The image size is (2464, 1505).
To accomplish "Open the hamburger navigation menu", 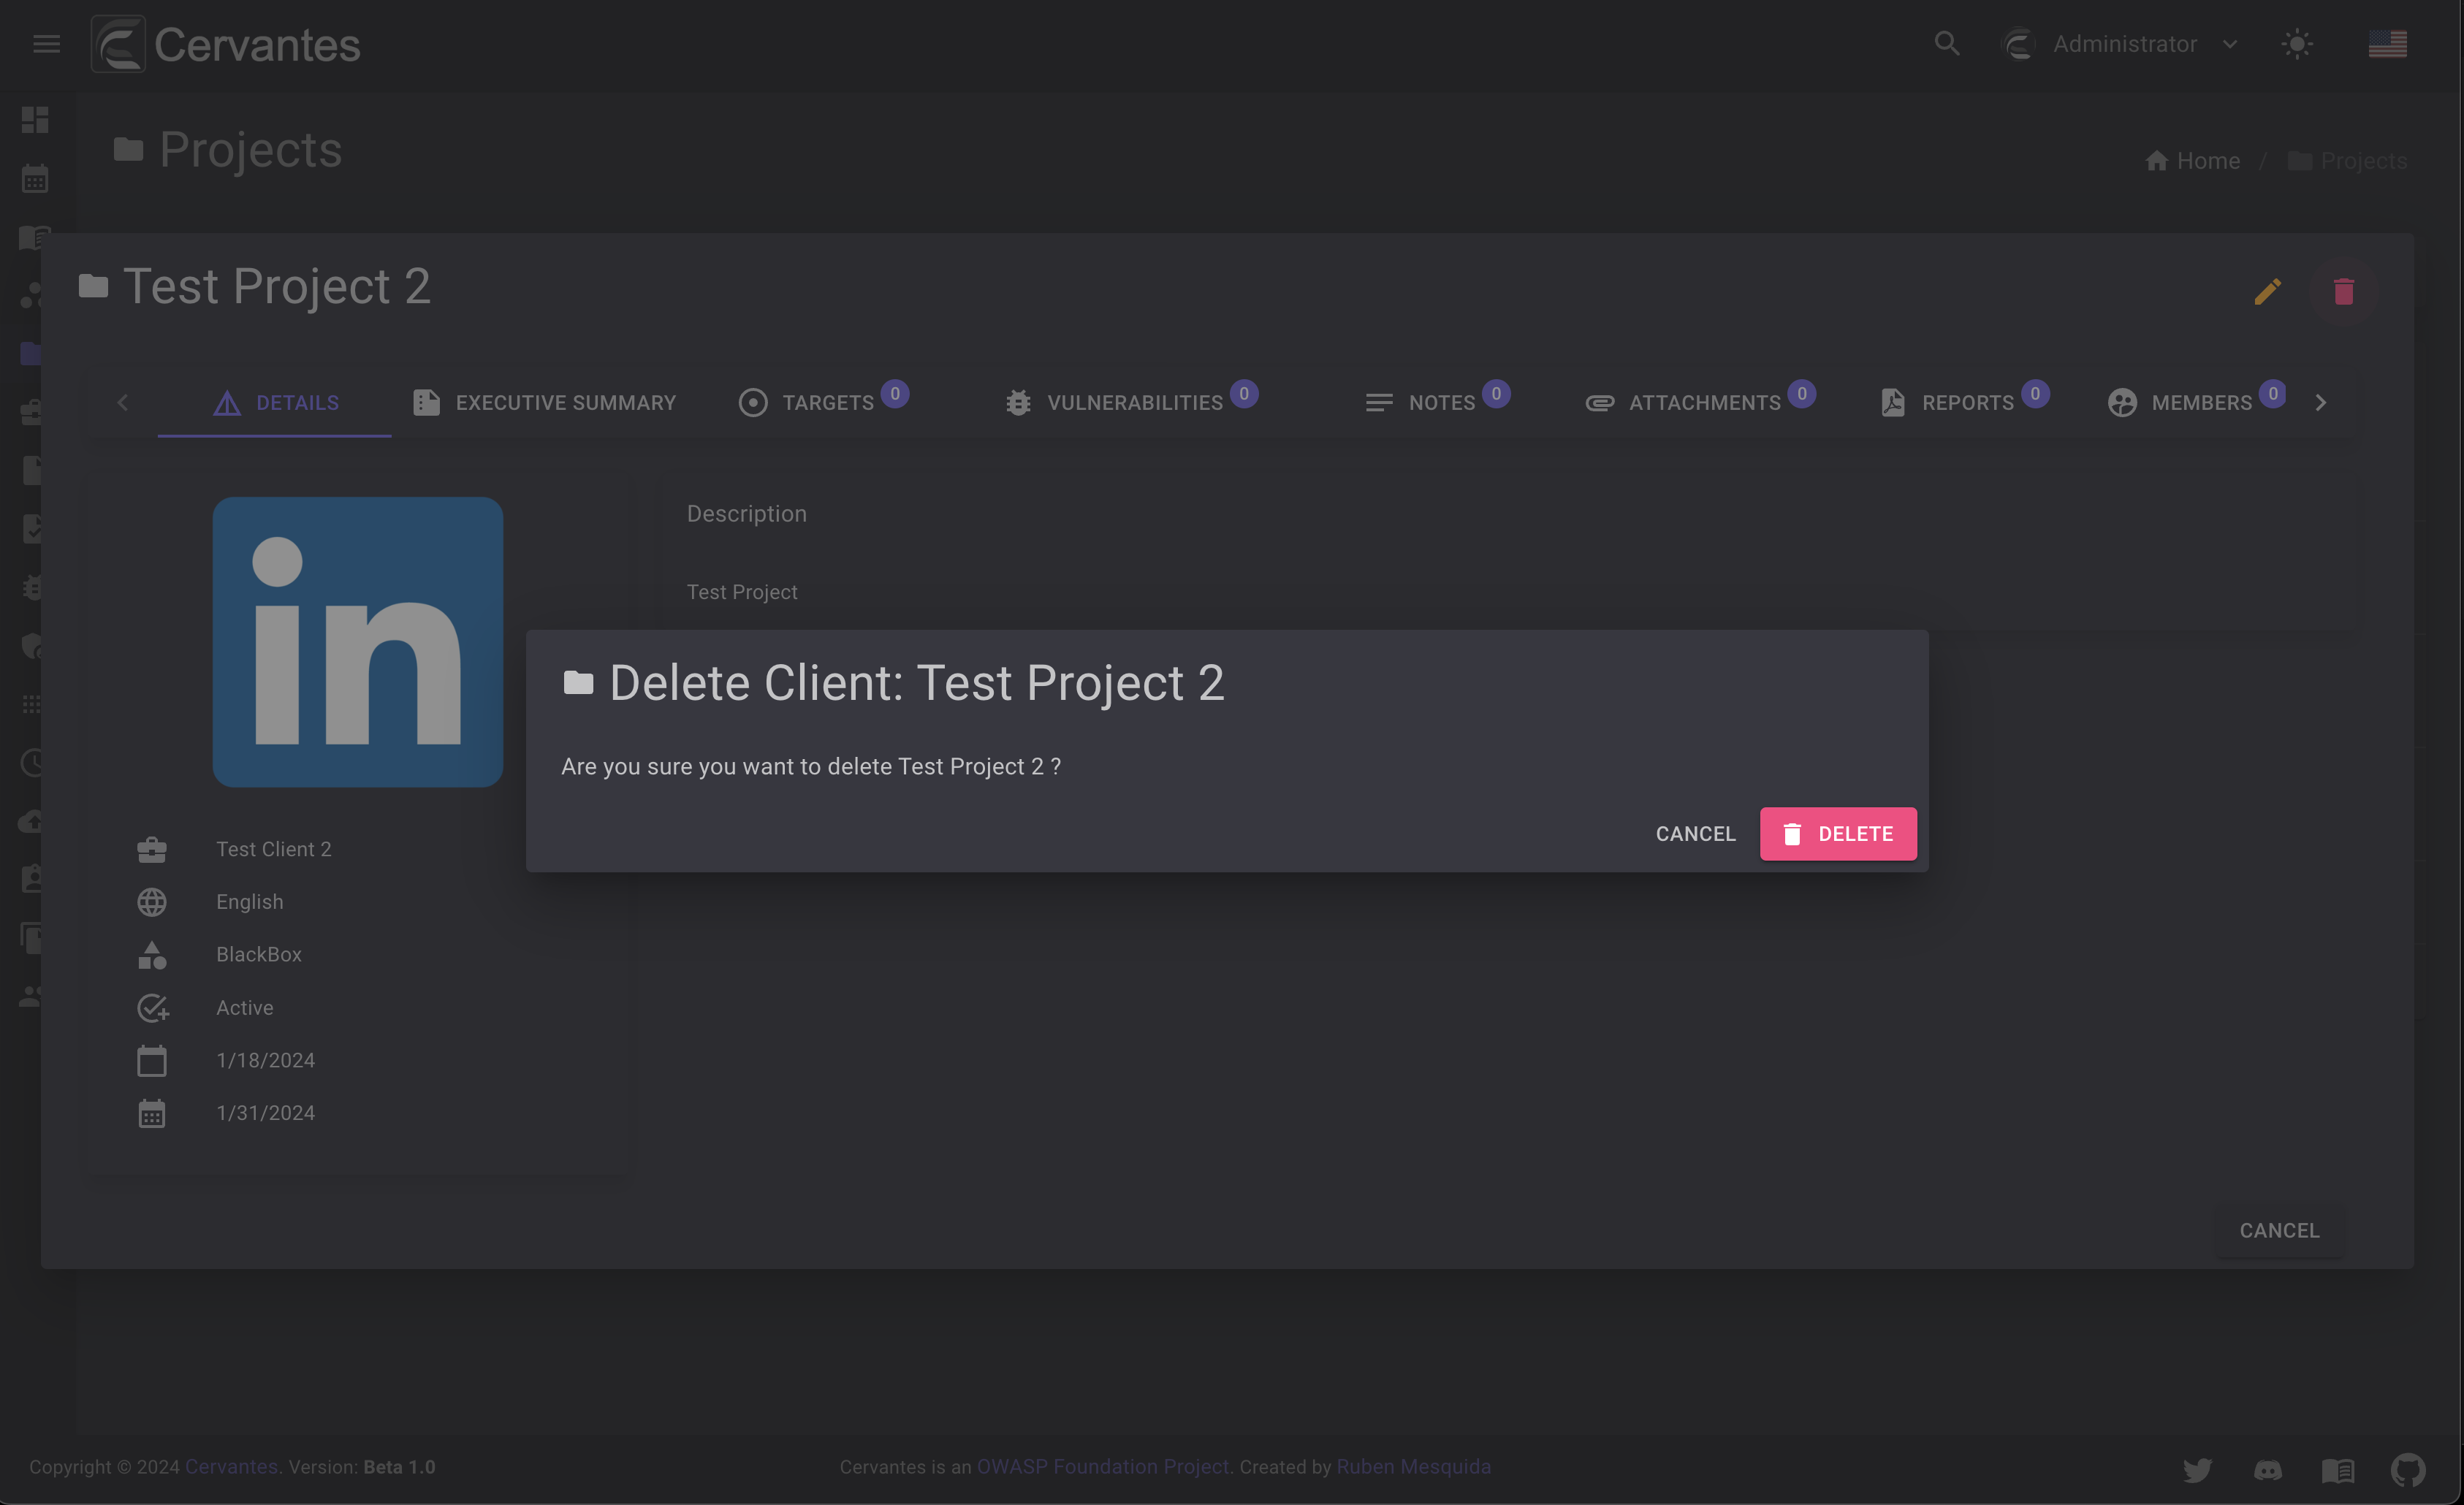I will tap(46, 44).
